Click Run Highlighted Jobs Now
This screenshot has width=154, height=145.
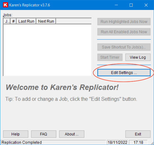124,22
